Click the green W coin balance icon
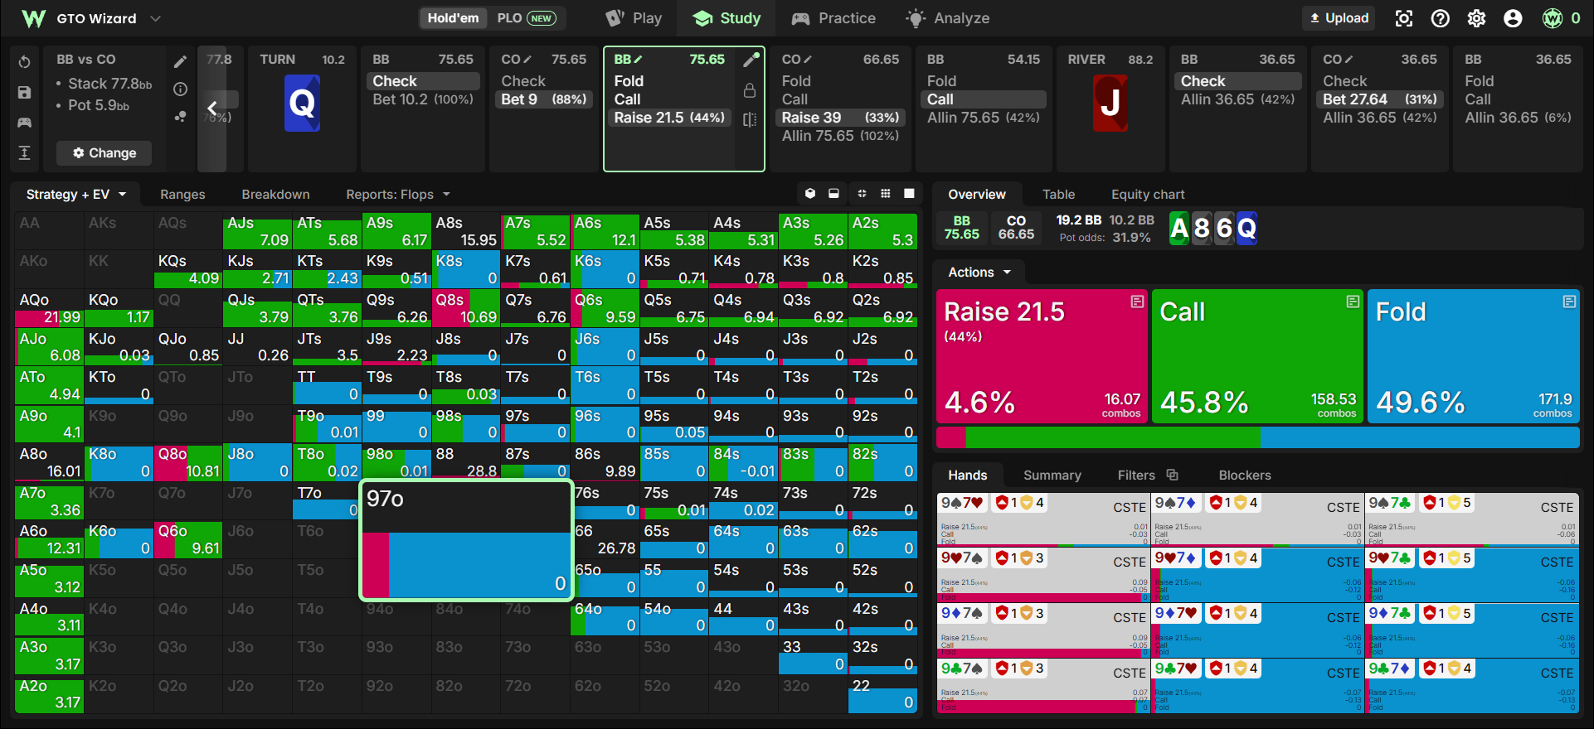This screenshot has width=1594, height=729. click(x=1553, y=18)
